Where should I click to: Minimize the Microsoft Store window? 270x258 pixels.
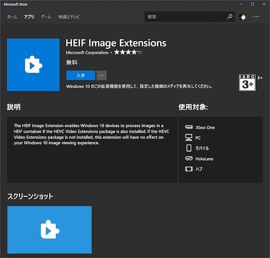[x=241, y=4]
